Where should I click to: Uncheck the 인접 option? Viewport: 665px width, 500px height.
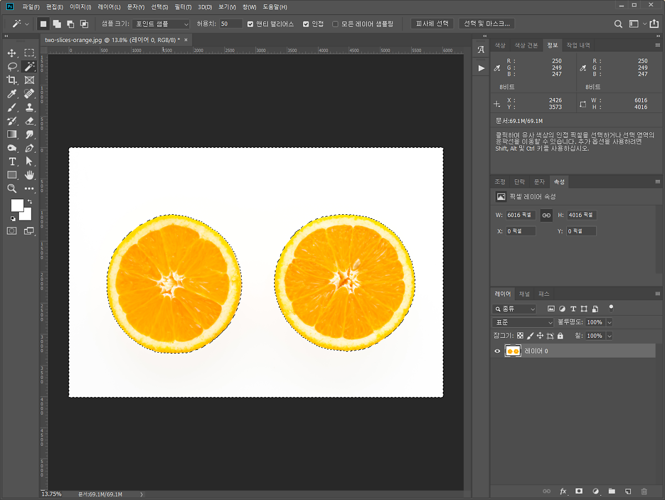[x=306, y=24]
